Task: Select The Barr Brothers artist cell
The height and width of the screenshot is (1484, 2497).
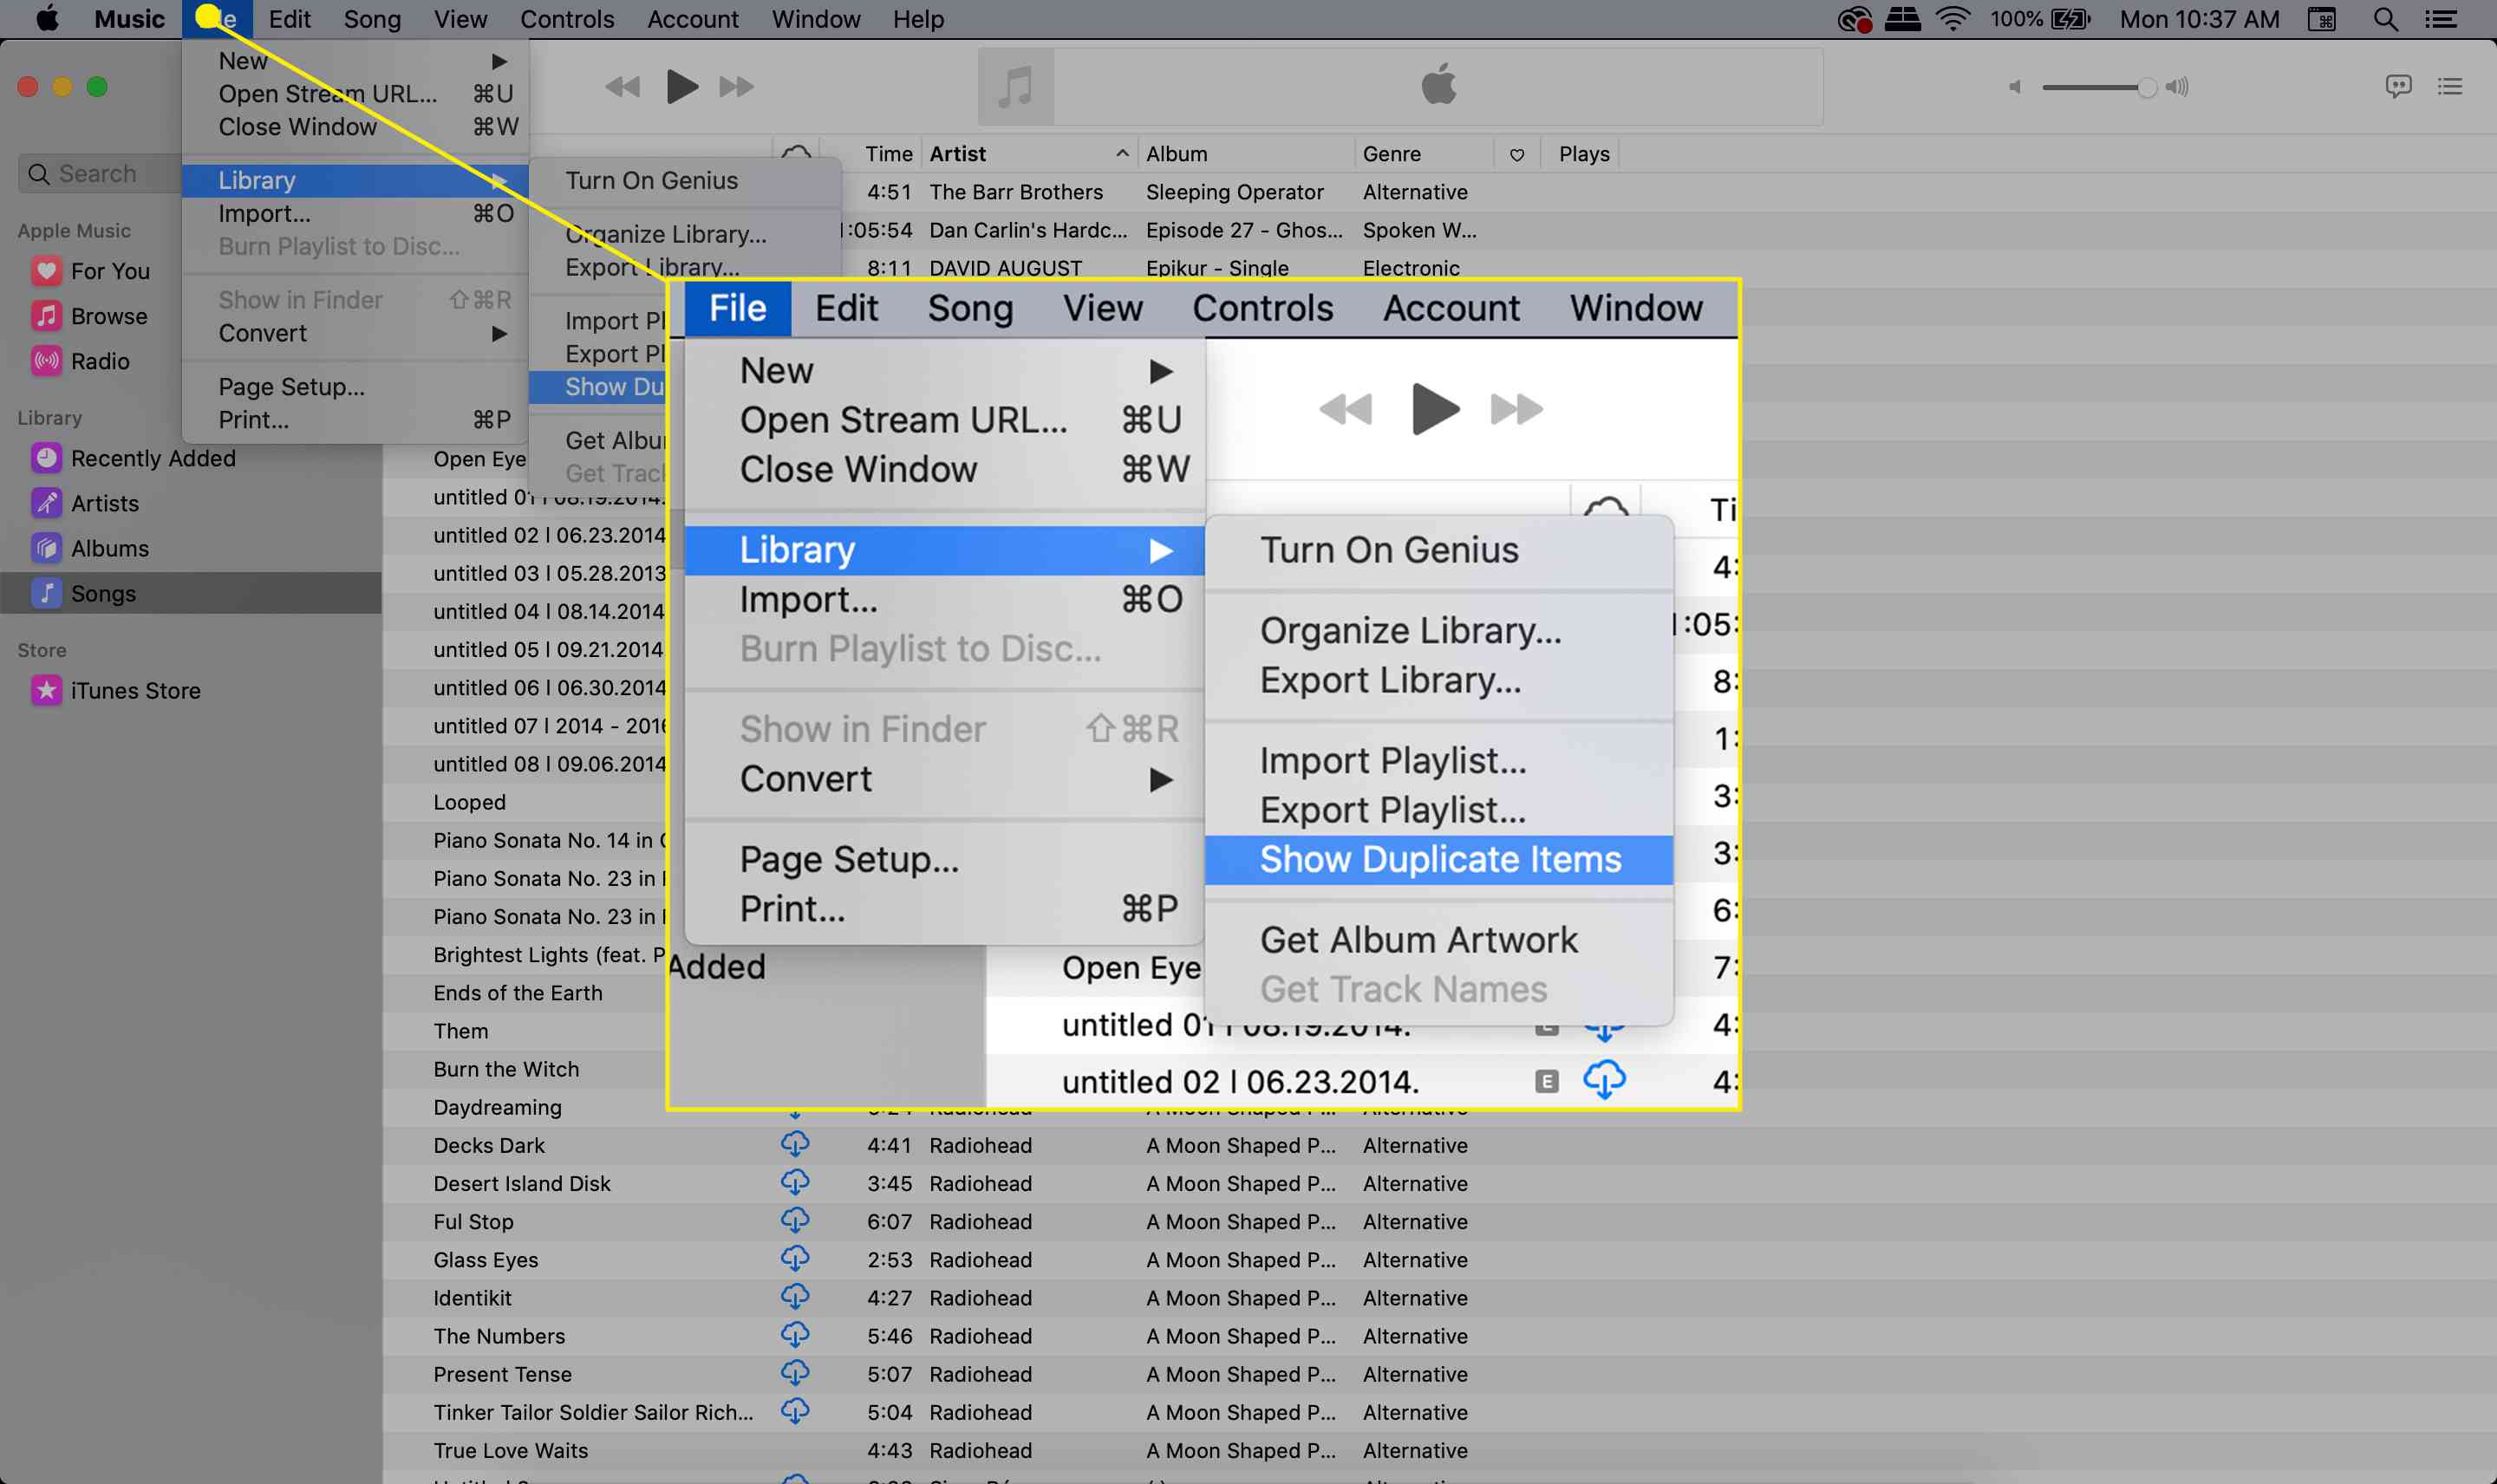Action: click(1016, 192)
